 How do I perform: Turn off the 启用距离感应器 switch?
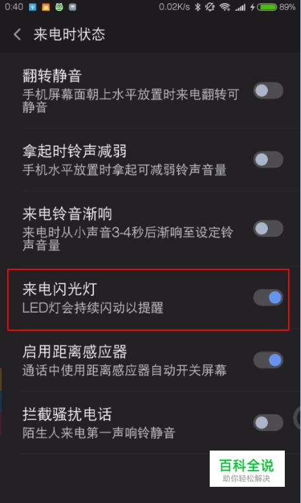pyautogui.click(x=268, y=360)
